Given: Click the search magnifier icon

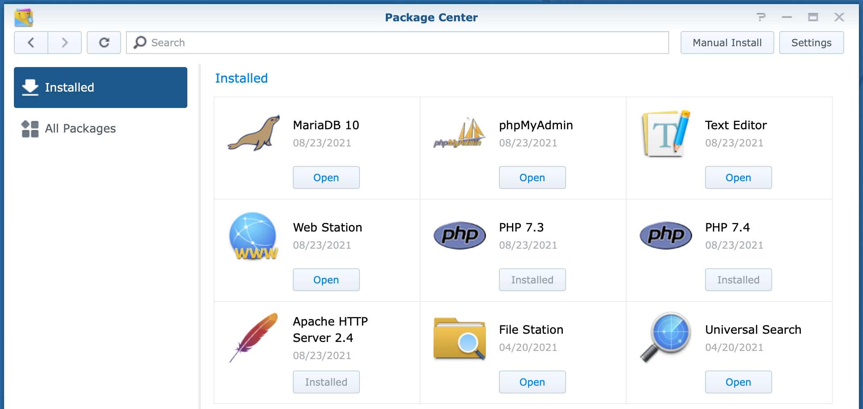Looking at the screenshot, I should pos(140,43).
